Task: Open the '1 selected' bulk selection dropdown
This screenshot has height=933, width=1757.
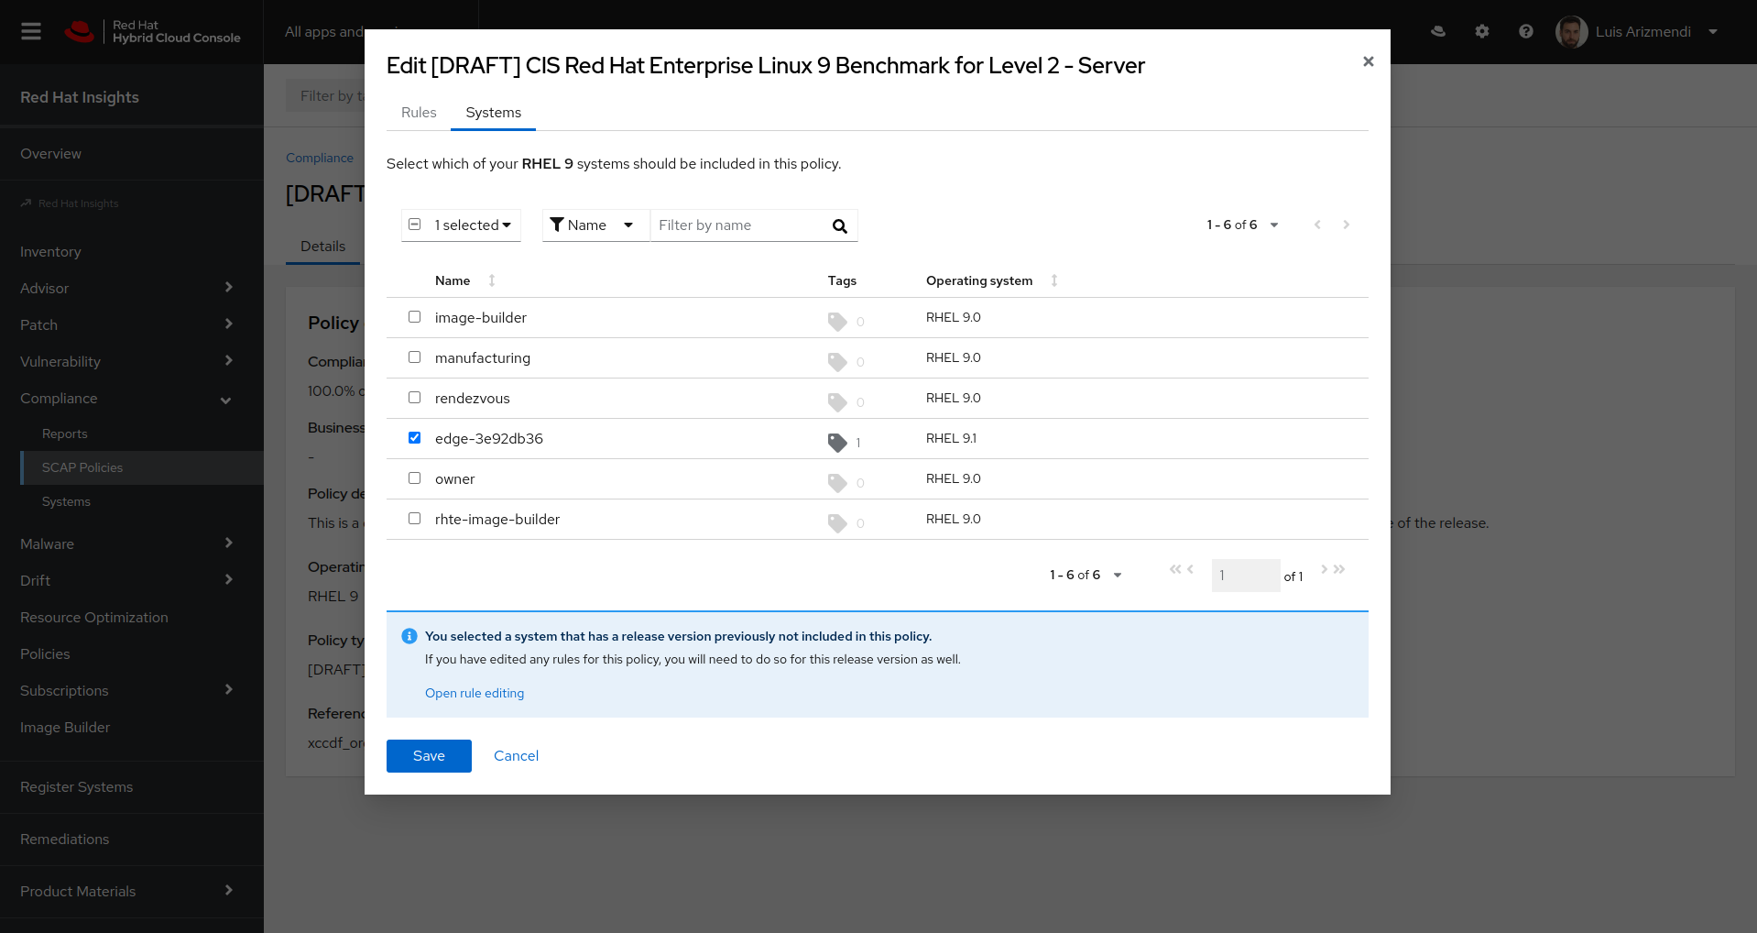Action: (473, 225)
